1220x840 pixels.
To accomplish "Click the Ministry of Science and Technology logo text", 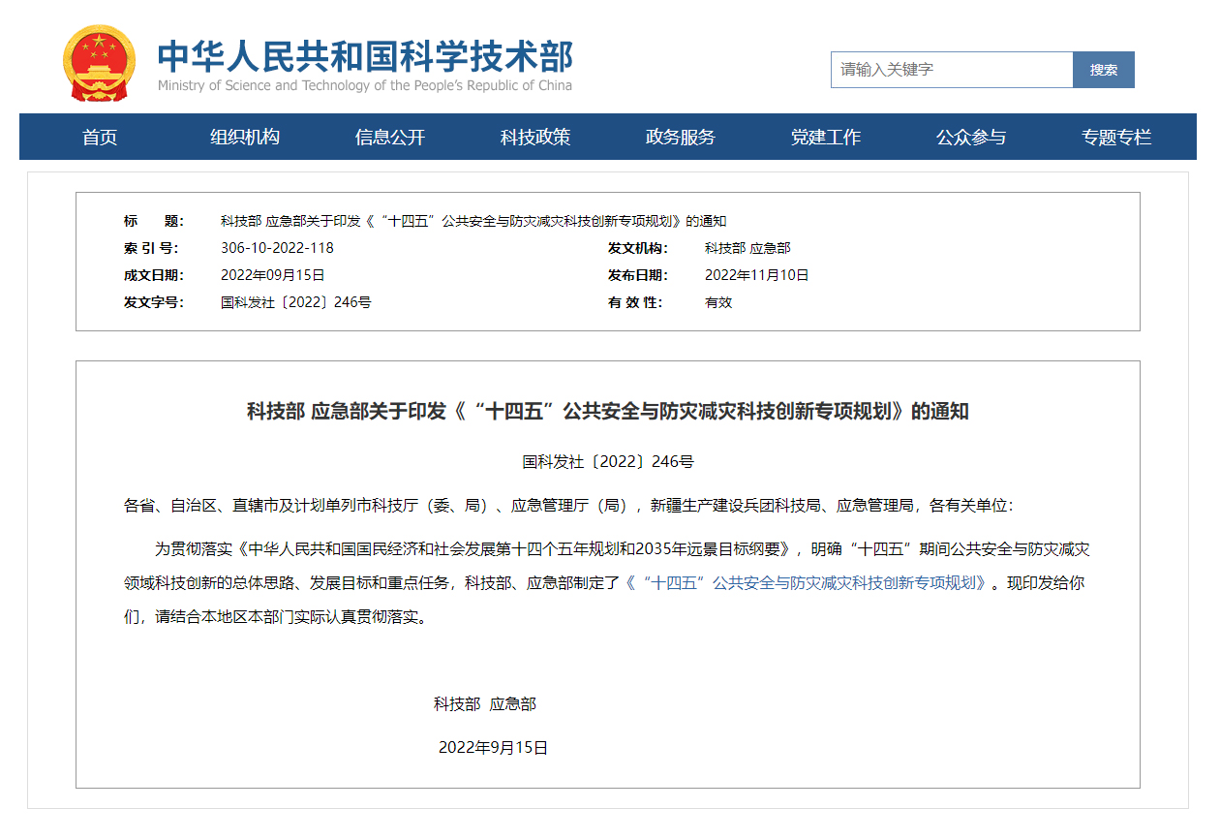I will (363, 56).
